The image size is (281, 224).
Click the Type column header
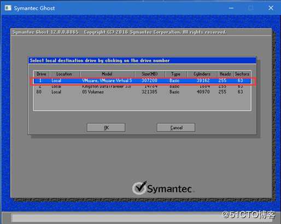175,74
